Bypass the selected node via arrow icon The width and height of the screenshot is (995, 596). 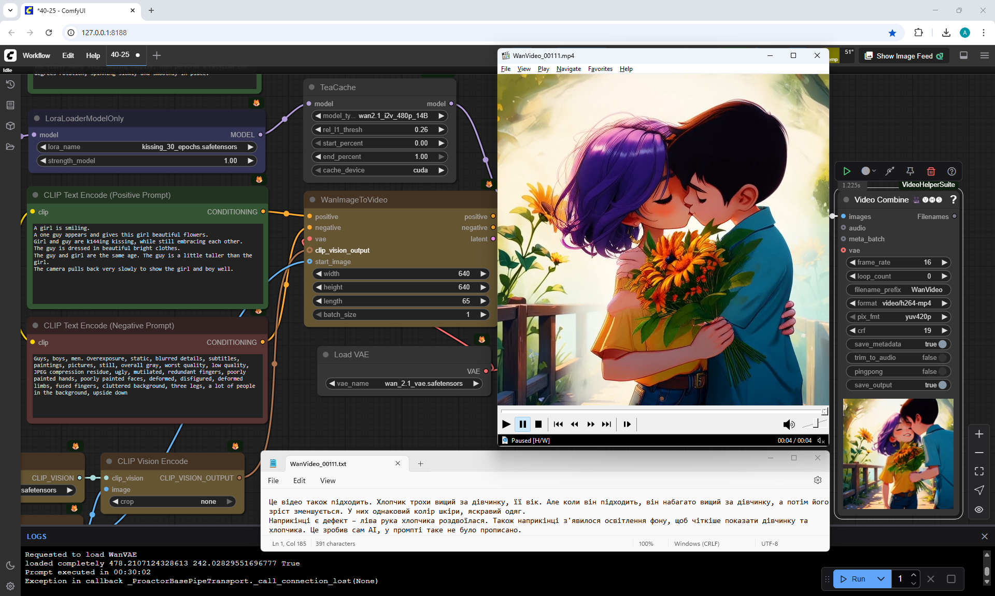click(890, 171)
